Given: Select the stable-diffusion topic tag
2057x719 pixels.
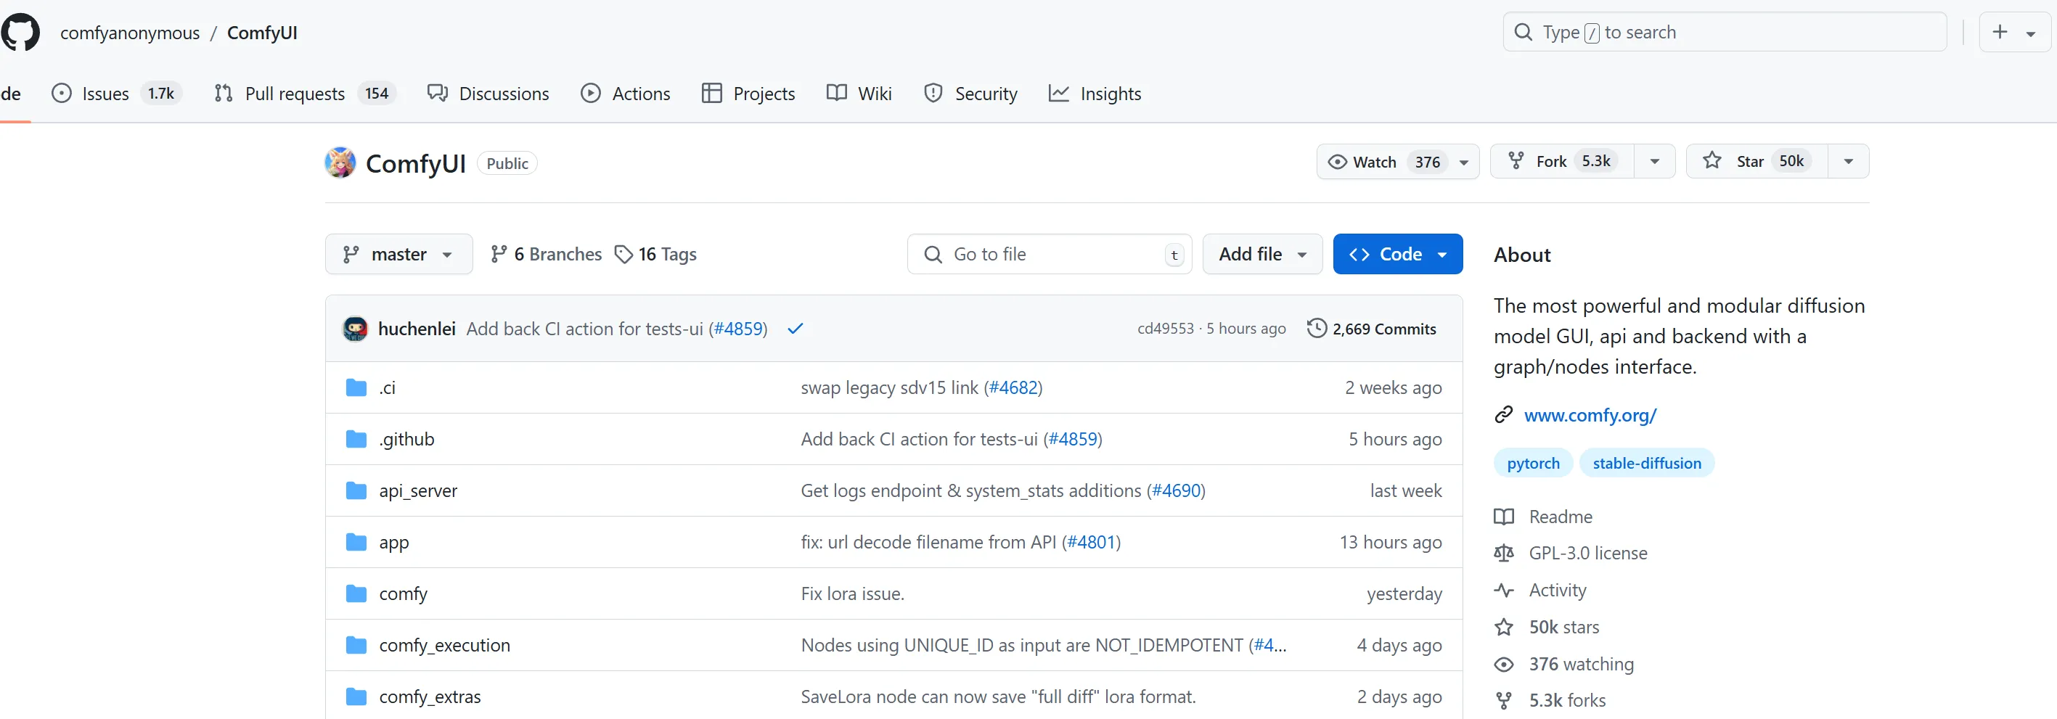Looking at the screenshot, I should click(1647, 463).
